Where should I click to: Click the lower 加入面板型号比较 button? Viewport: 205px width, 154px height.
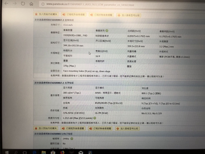[127, 129]
